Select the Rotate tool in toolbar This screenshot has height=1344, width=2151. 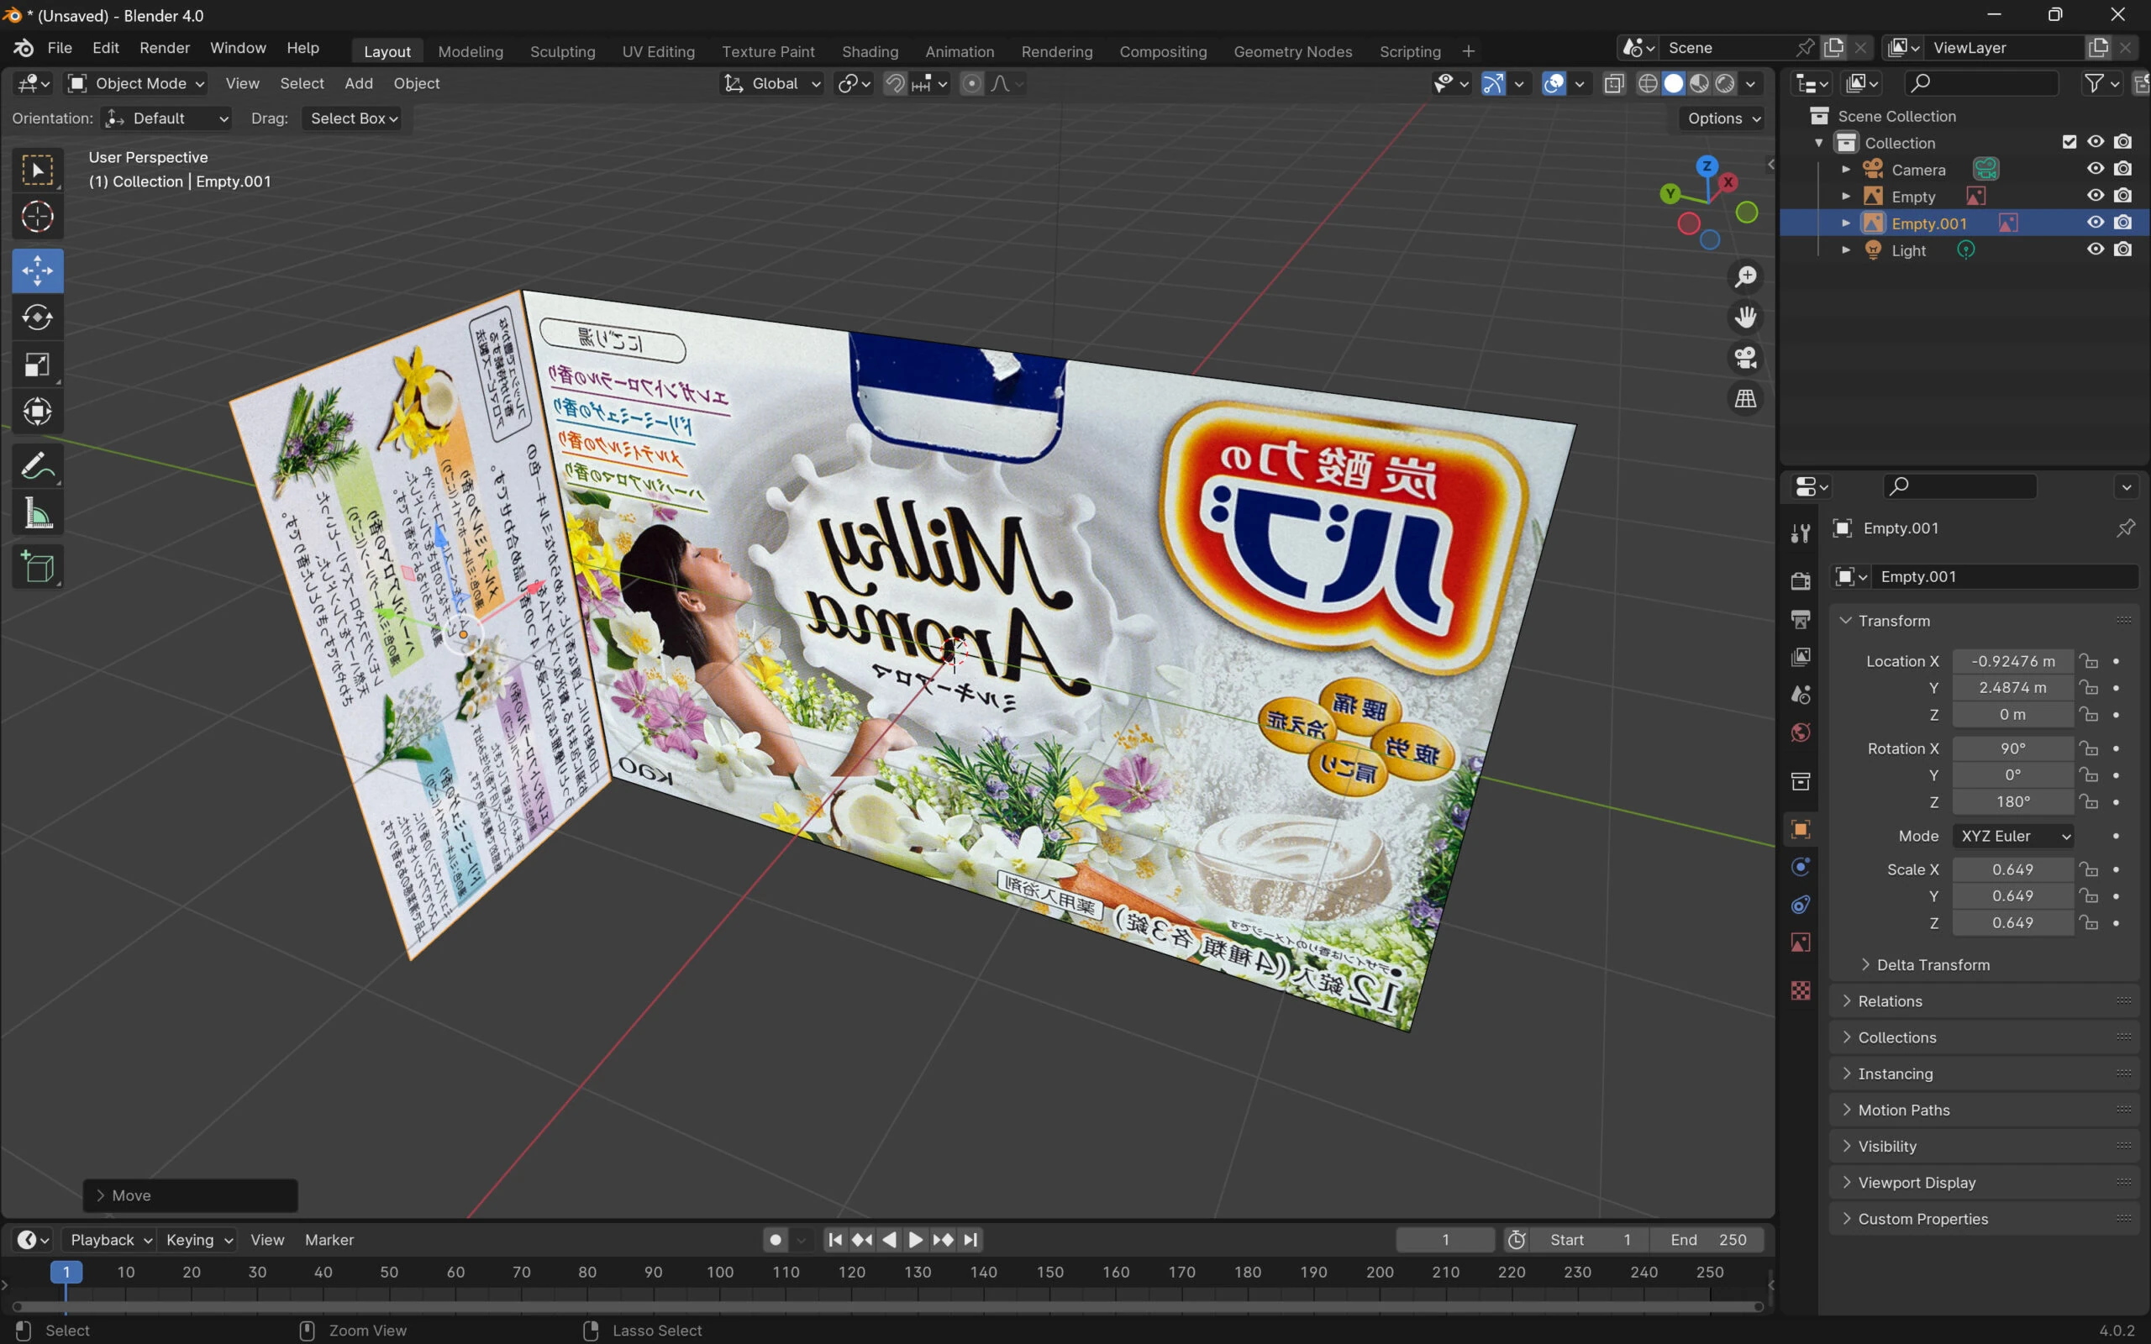pyautogui.click(x=37, y=318)
